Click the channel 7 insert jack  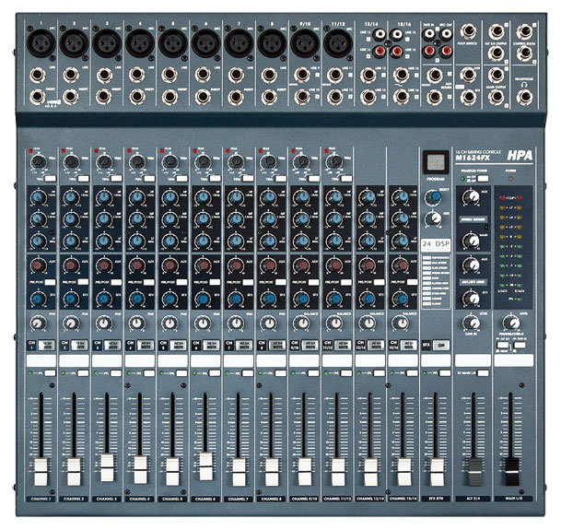click(236, 97)
